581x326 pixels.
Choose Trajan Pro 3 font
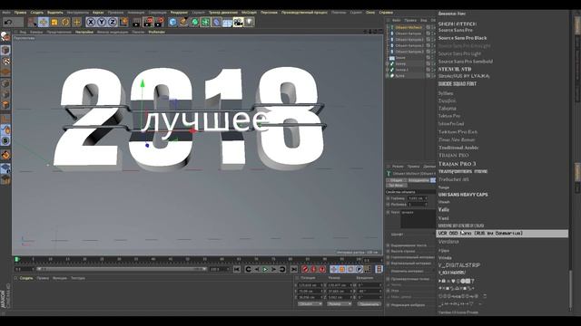(x=457, y=164)
